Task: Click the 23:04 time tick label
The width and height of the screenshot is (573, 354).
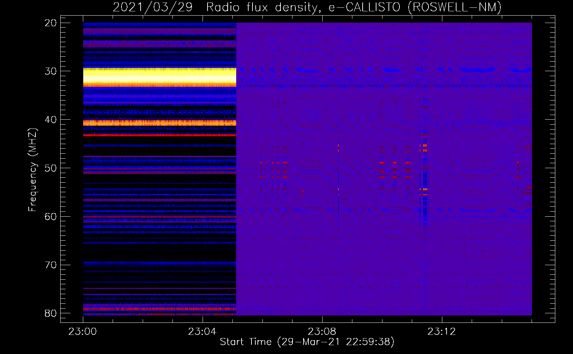Action: point(202,332)
